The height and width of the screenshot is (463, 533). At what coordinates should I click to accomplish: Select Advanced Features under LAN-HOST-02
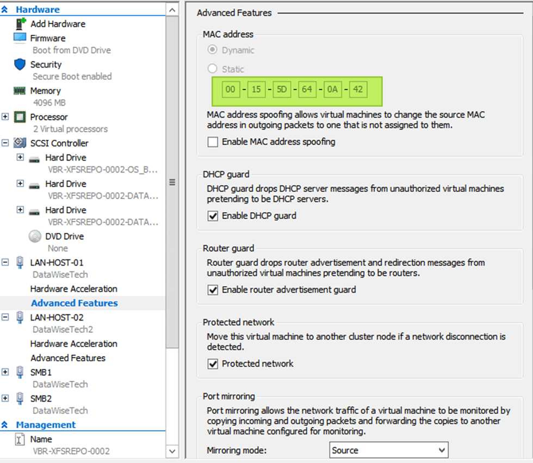coord(68,358)
